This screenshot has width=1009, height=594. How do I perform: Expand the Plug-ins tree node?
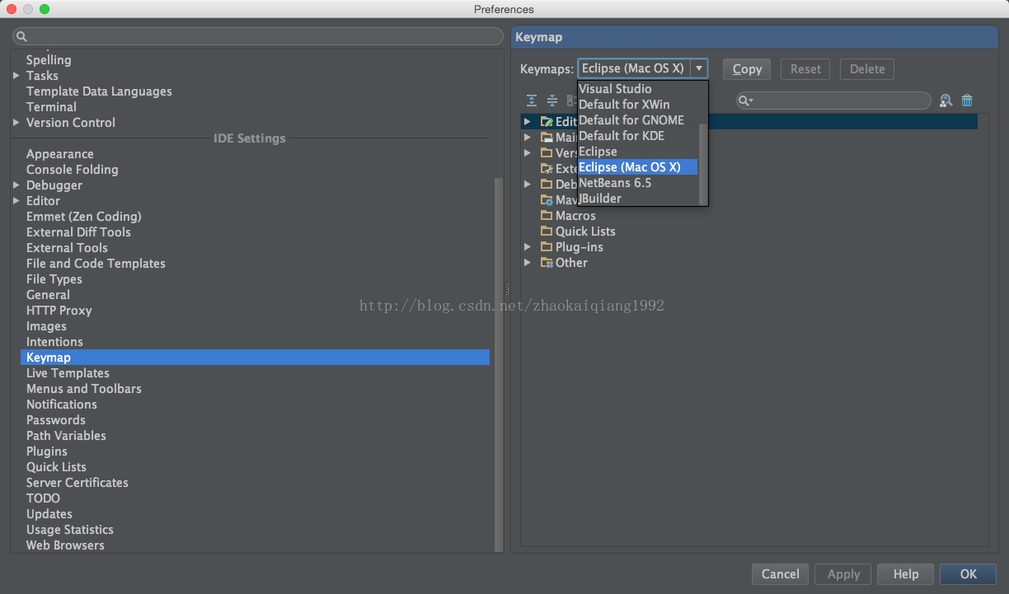[x=528, y=247]
